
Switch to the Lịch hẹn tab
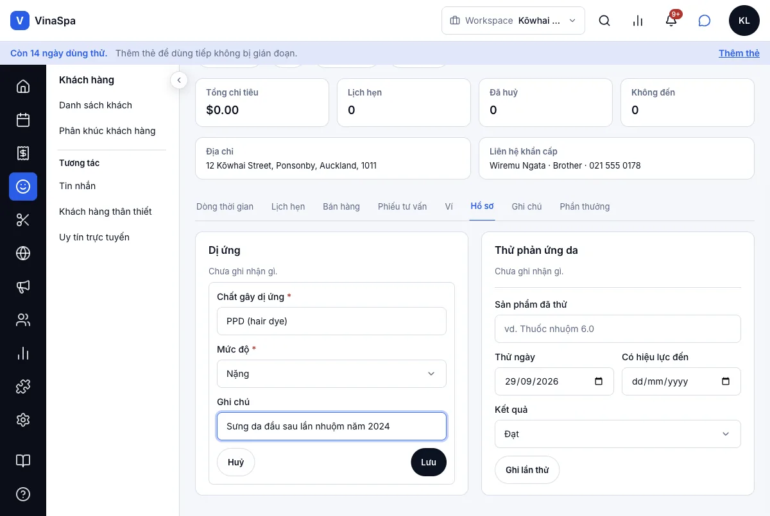tap(288, 206)
